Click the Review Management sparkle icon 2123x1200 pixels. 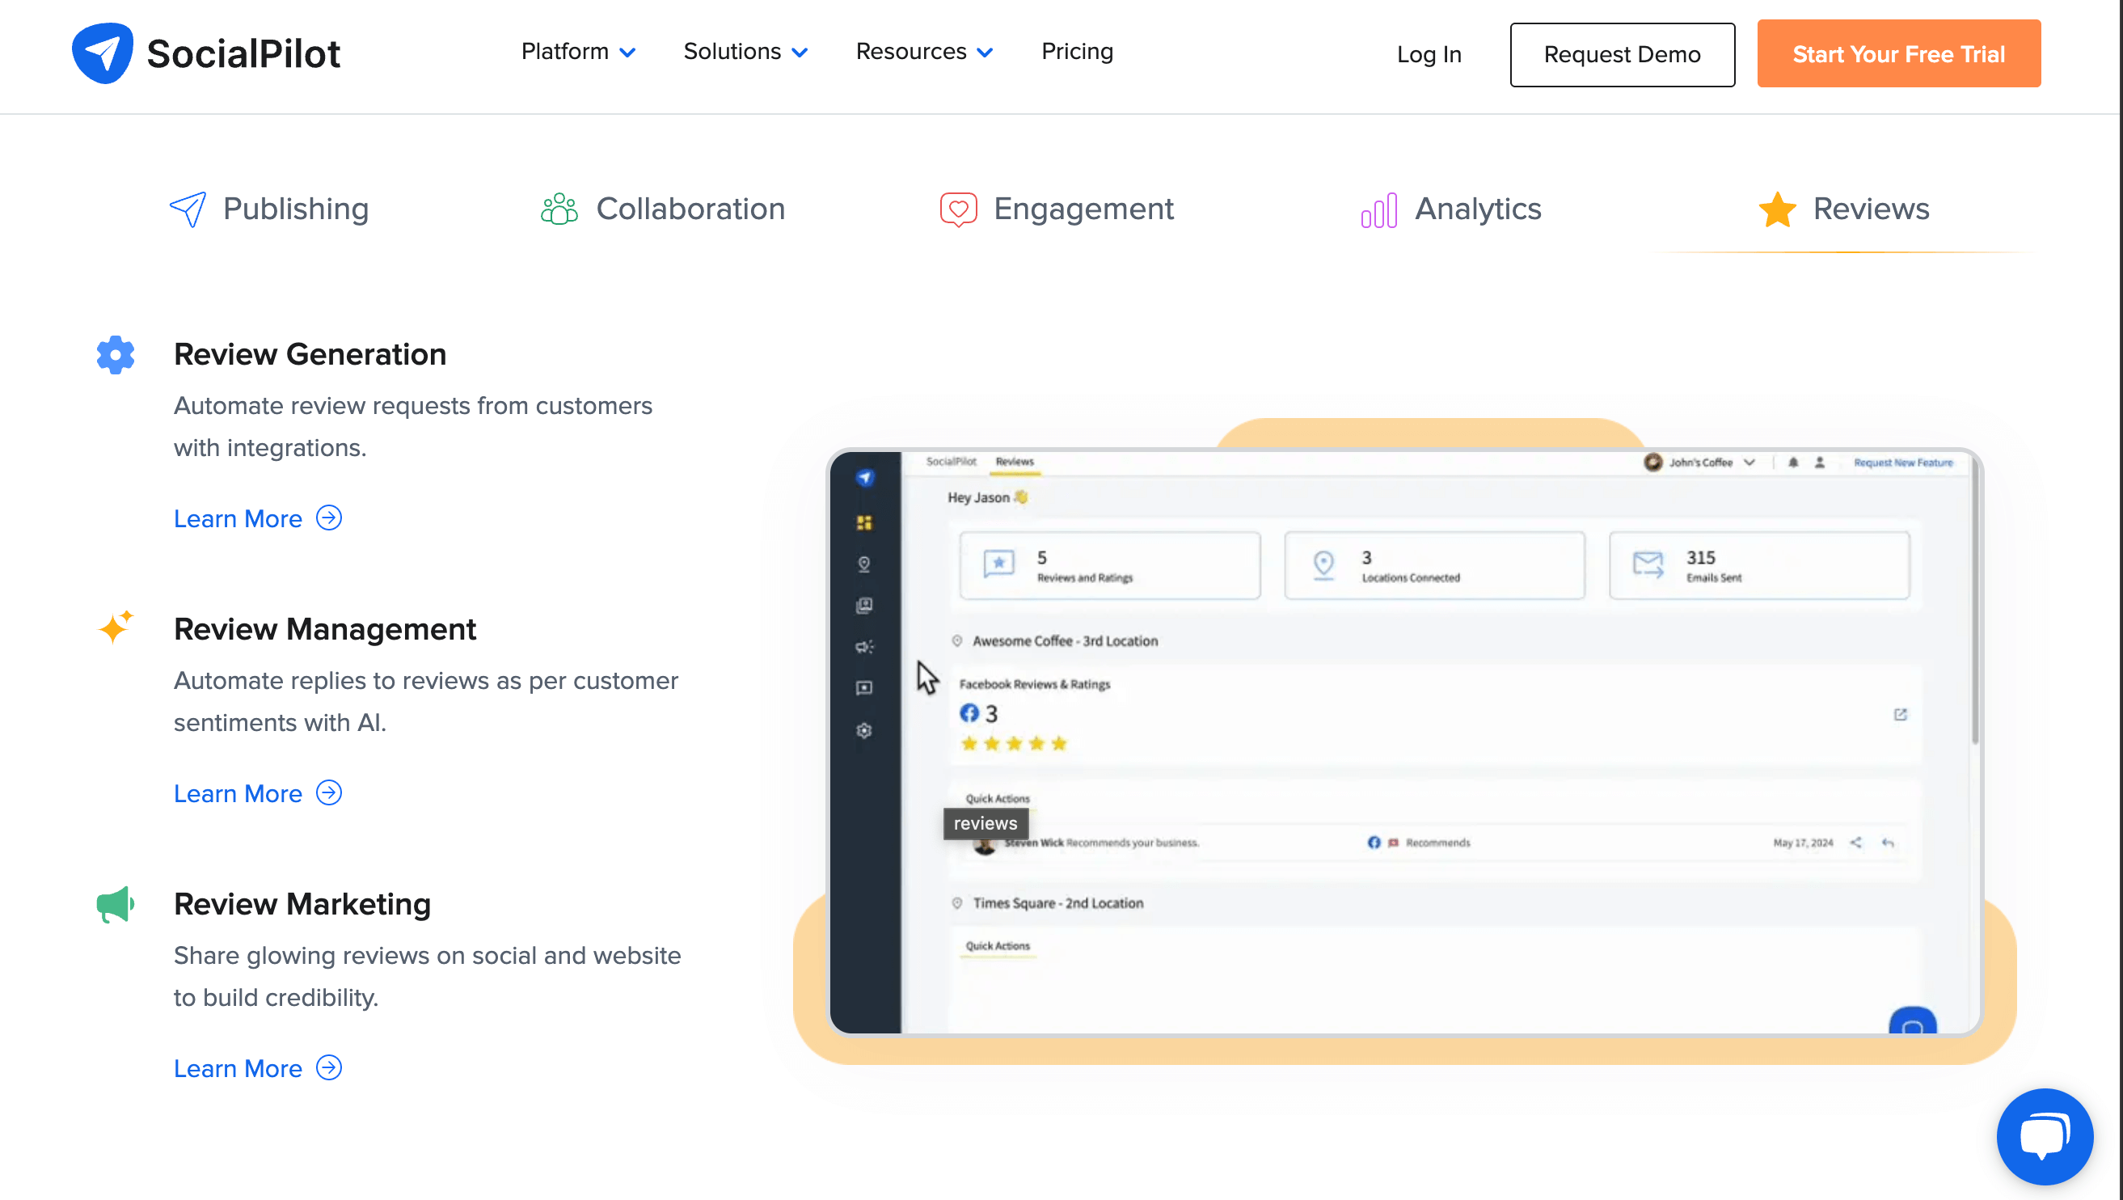116,627
